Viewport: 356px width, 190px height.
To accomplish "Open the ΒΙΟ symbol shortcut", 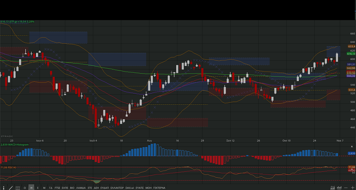I will tap(72, 188).
